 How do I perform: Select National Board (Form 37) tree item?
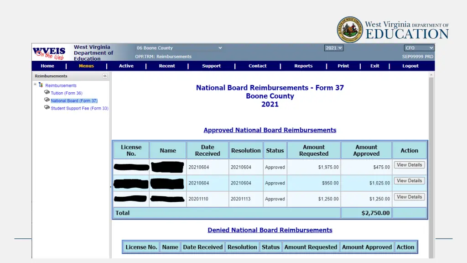click(74, 101)
